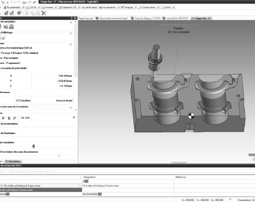
Task: Click the sphere icon in display mode section
Action: [x=3, y=38]
